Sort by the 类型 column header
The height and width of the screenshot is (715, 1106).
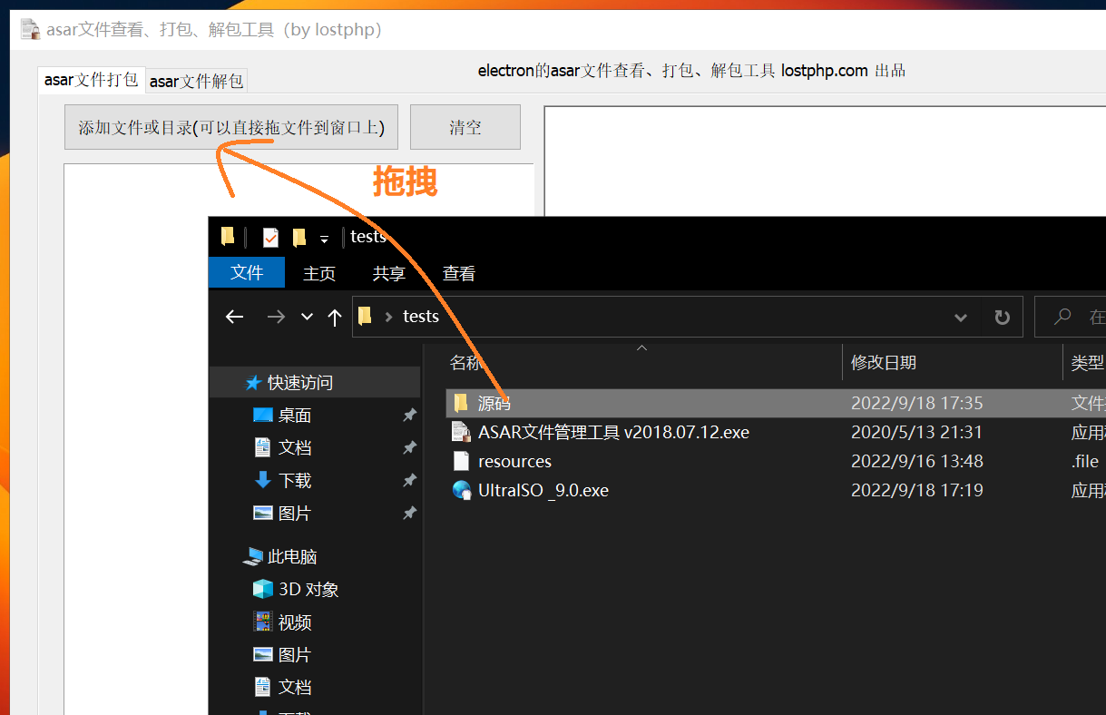(1087, 363)
